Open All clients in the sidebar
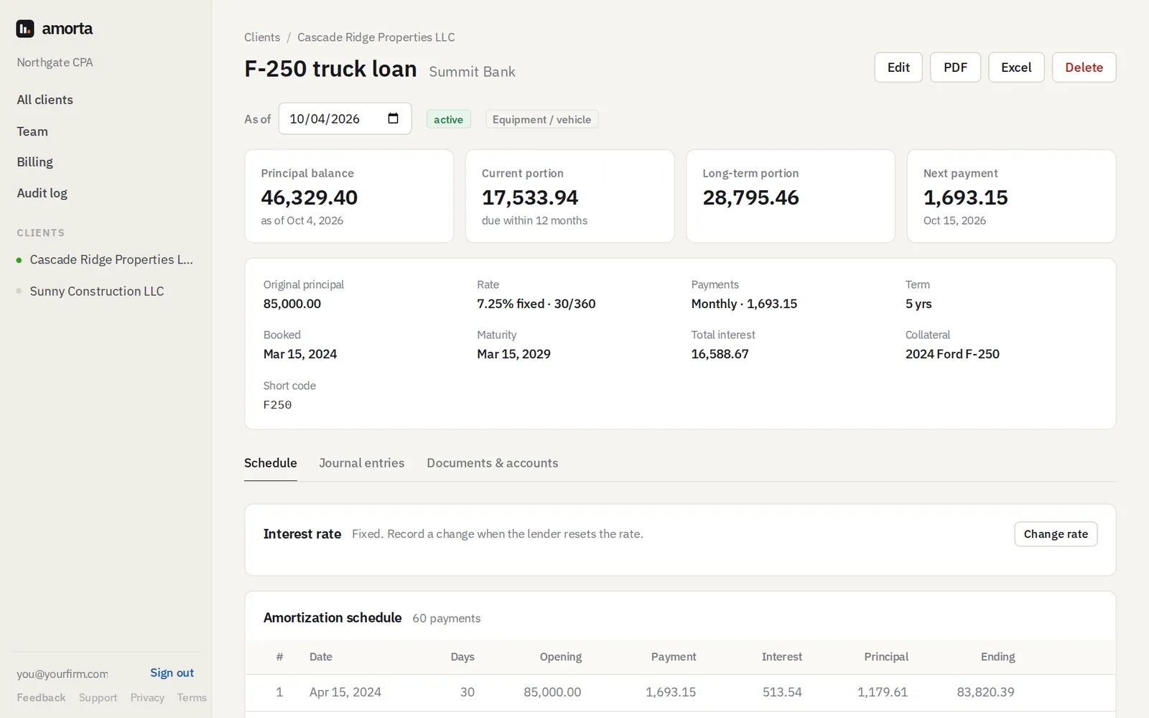The height and width of the screenshot is (718, 1149). pos(45,100)
